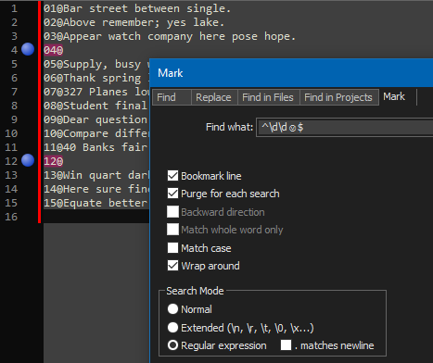Image resolution: width=433 pixels, height=363 pixels.
Task: Uncheck Purge for each search
Action: pyautogui.click(x=172, y=194)
